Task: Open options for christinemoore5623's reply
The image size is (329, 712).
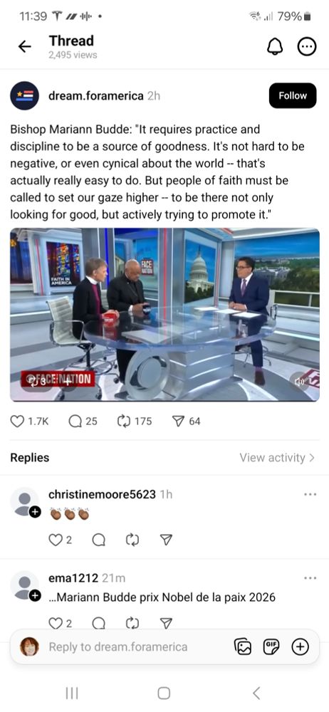Action: pyautogui.click(x=310, y=494)
